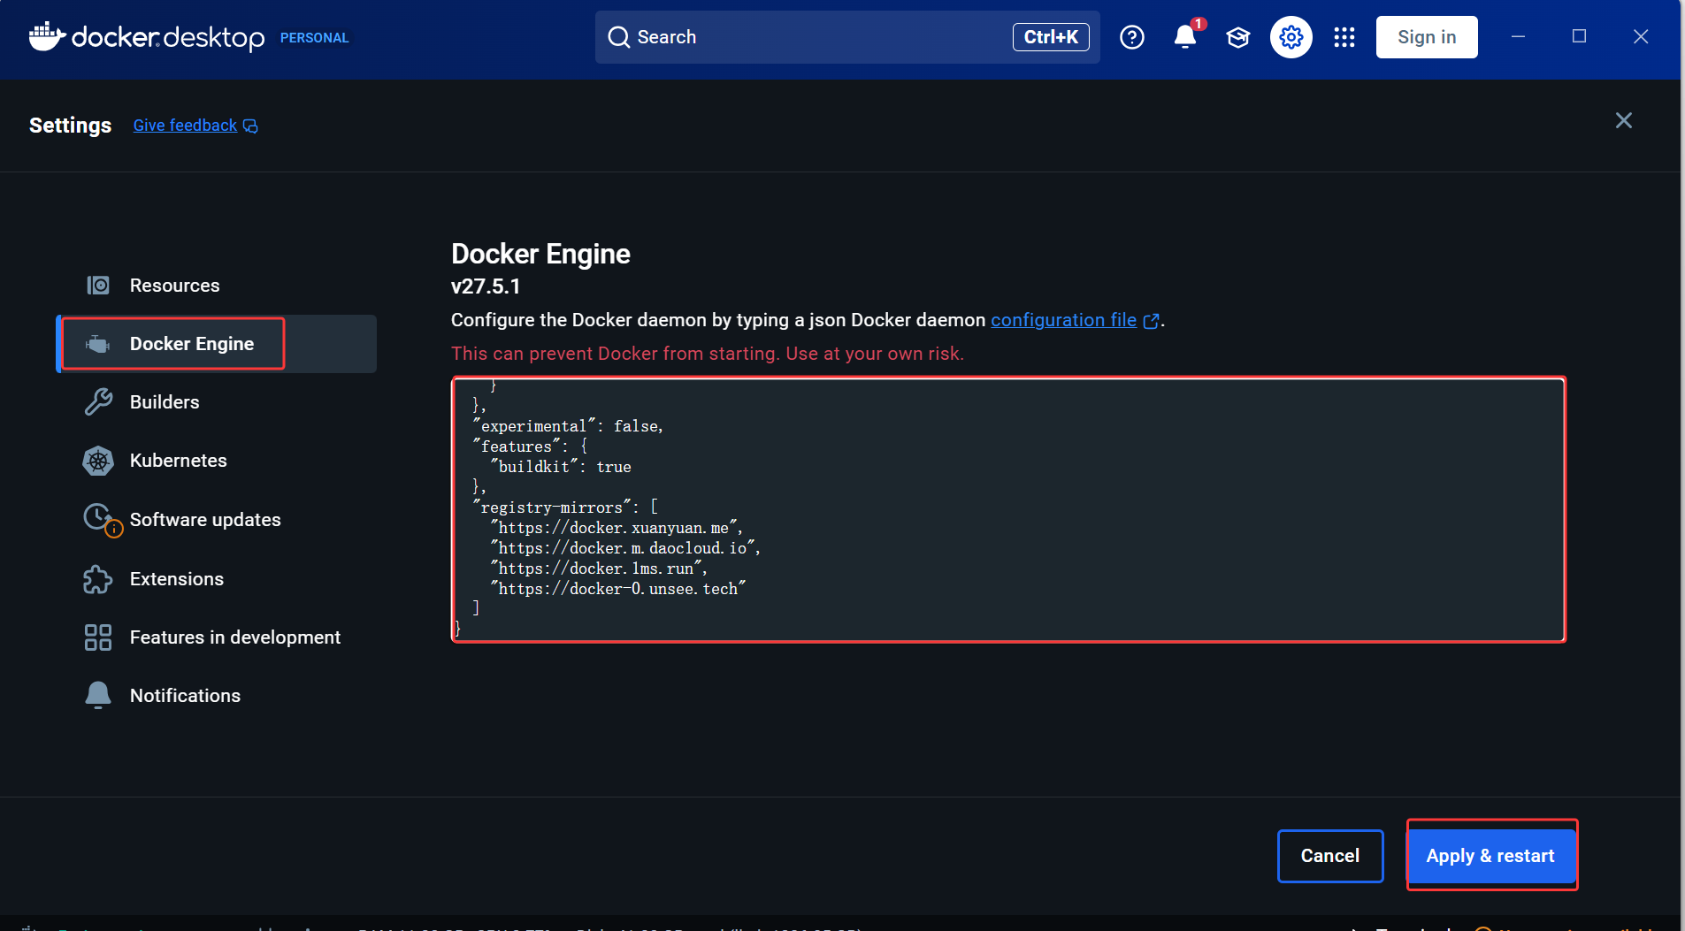Click Give feedback link

pyautogui.click(x=185, y=126)
